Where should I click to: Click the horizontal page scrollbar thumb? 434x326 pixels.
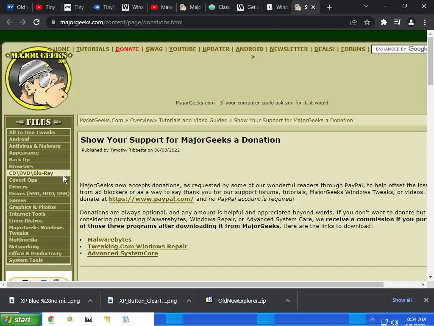pyautogui.click(x=195, y=285)
